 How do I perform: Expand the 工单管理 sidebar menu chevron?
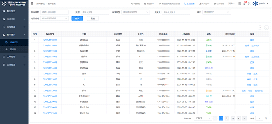[24, 57]
